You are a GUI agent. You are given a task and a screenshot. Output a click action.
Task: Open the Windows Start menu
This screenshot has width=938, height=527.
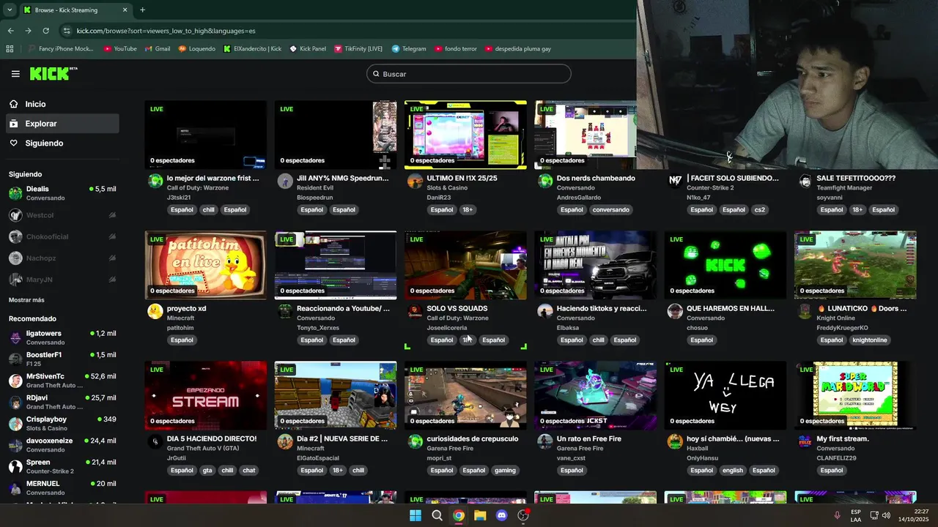coord(416,515)
